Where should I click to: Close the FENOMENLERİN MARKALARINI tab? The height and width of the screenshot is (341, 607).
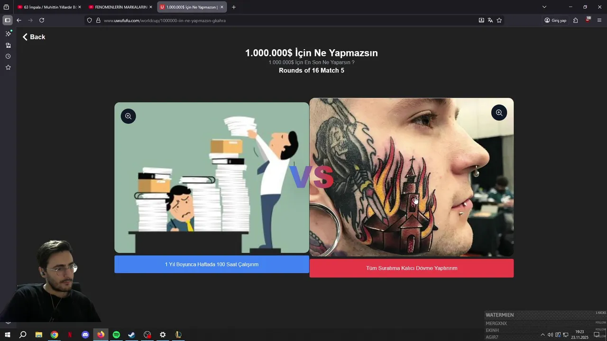151,7
